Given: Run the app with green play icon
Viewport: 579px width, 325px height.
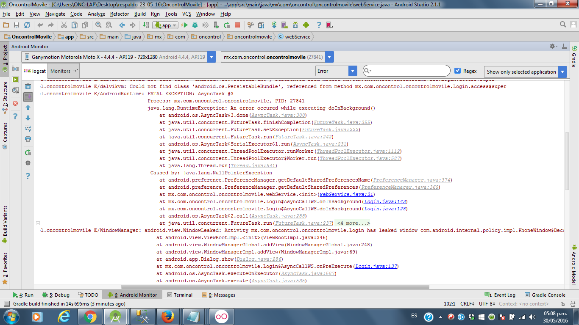Looking at the screenshot, I should 185,25.
